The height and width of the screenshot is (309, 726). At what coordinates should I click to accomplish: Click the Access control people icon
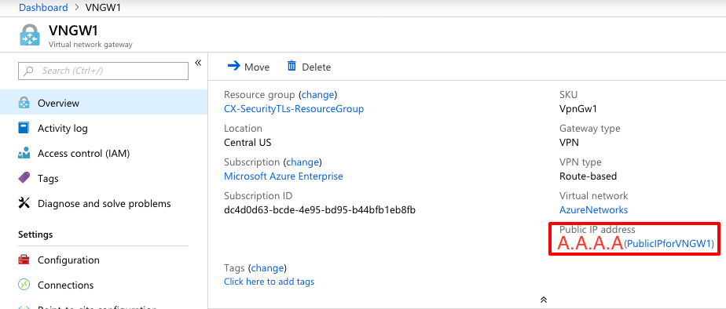pyautogui.click(x=24, y=154)
